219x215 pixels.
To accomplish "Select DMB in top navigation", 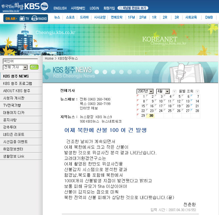I will point(209,17).
